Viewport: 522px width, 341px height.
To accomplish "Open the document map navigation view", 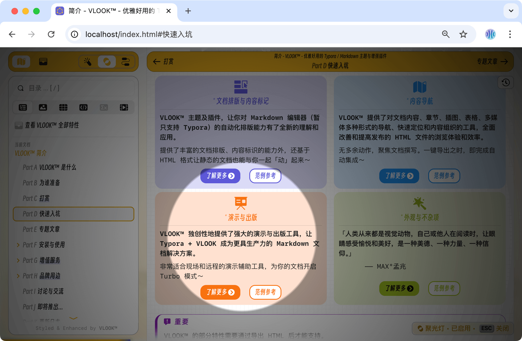I will point(21,61).
